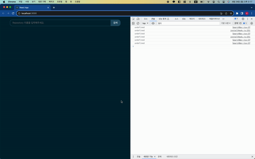The image size is (255, 159).
Task: Bookmark this page with the star icon
Action: click(231, 13)
